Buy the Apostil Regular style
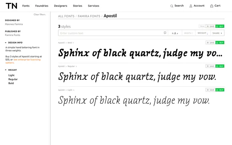Viewport: 232px width, 145px height. point(220,66)
